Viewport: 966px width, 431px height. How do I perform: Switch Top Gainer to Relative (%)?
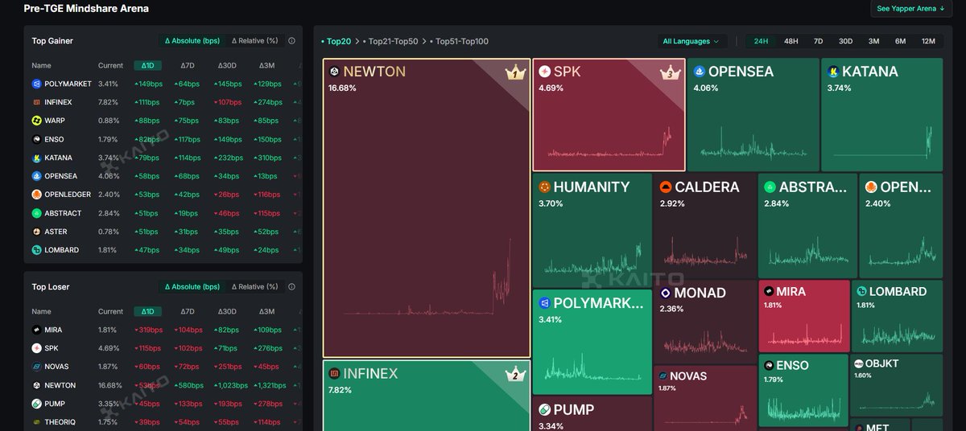coord(254,40)
